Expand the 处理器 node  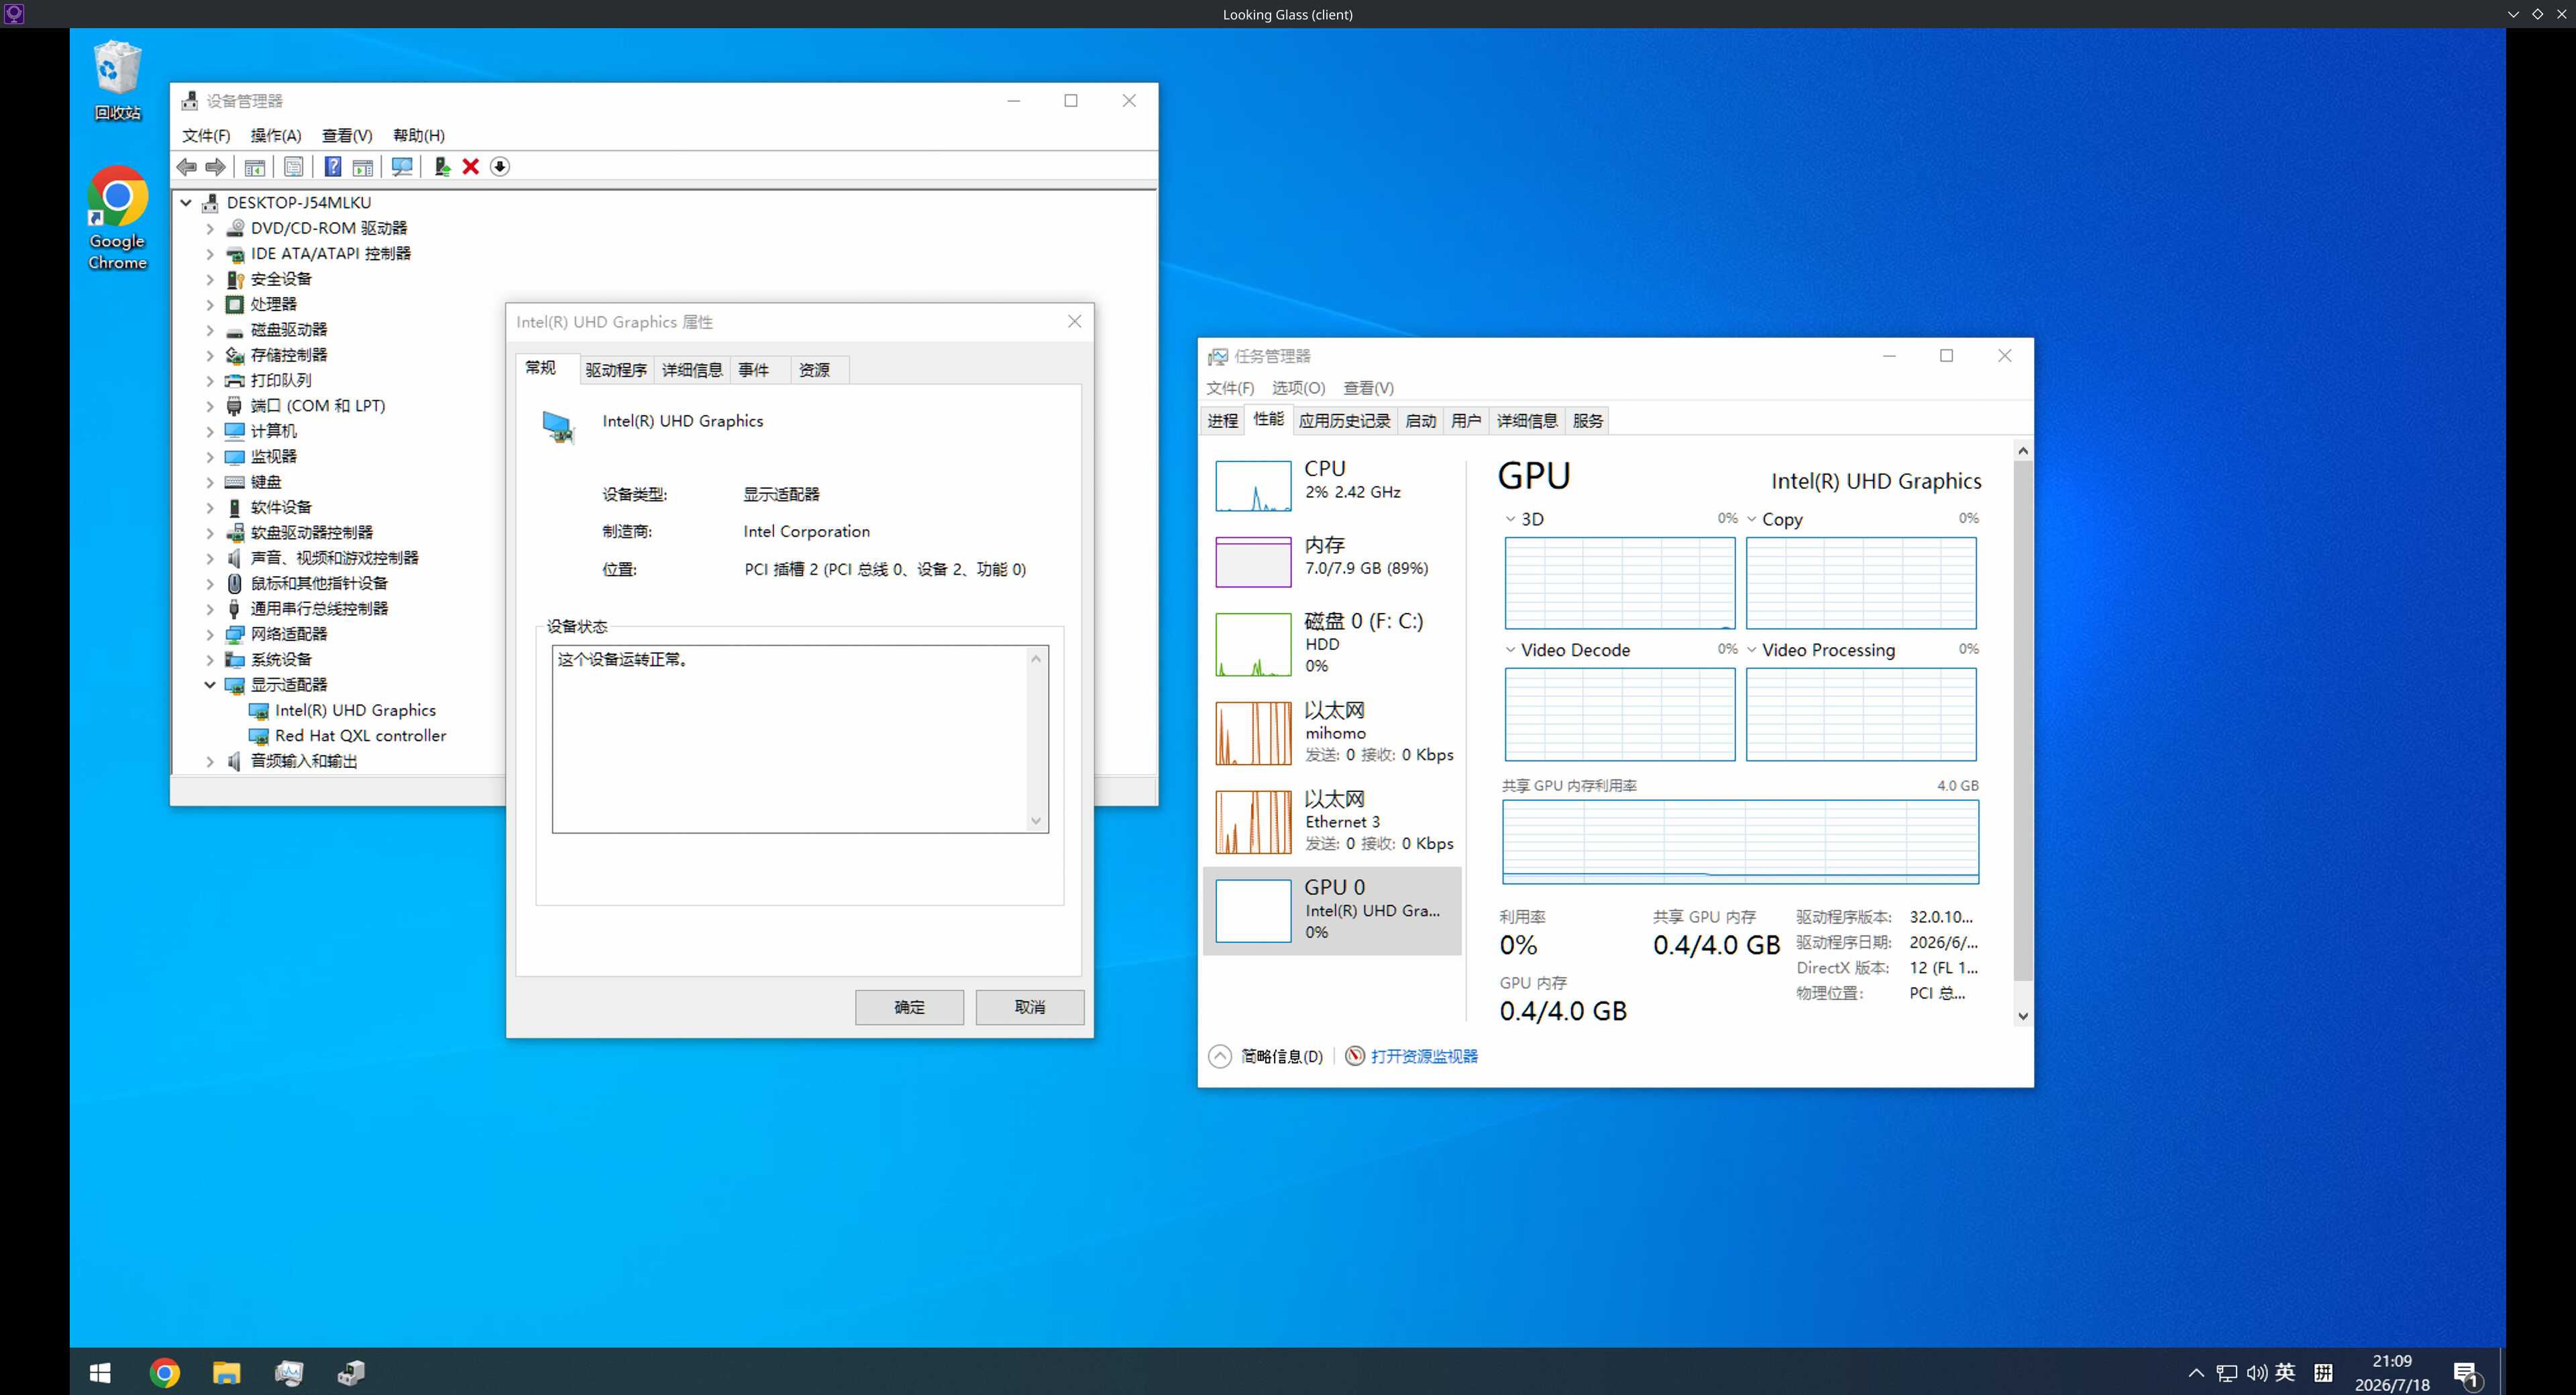210,305
